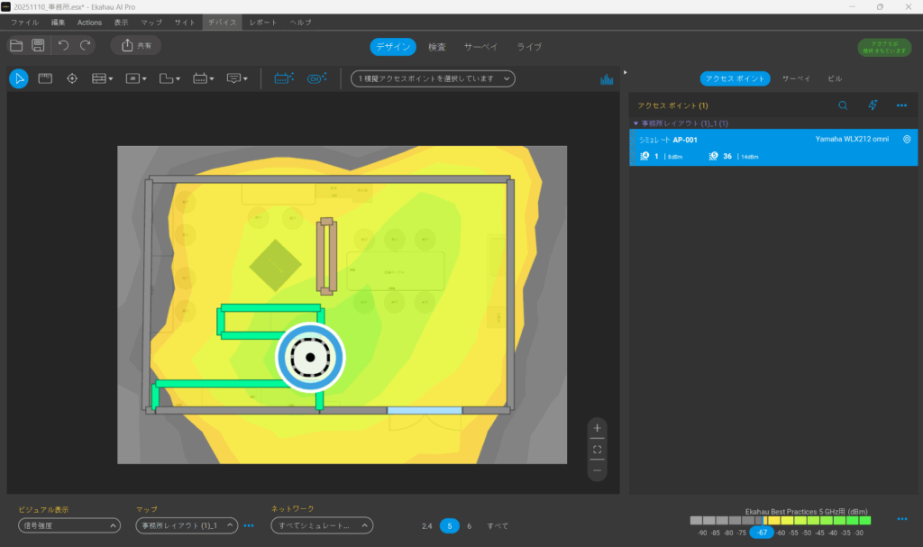Open the search icon in Access Points panel

point(843,105)
